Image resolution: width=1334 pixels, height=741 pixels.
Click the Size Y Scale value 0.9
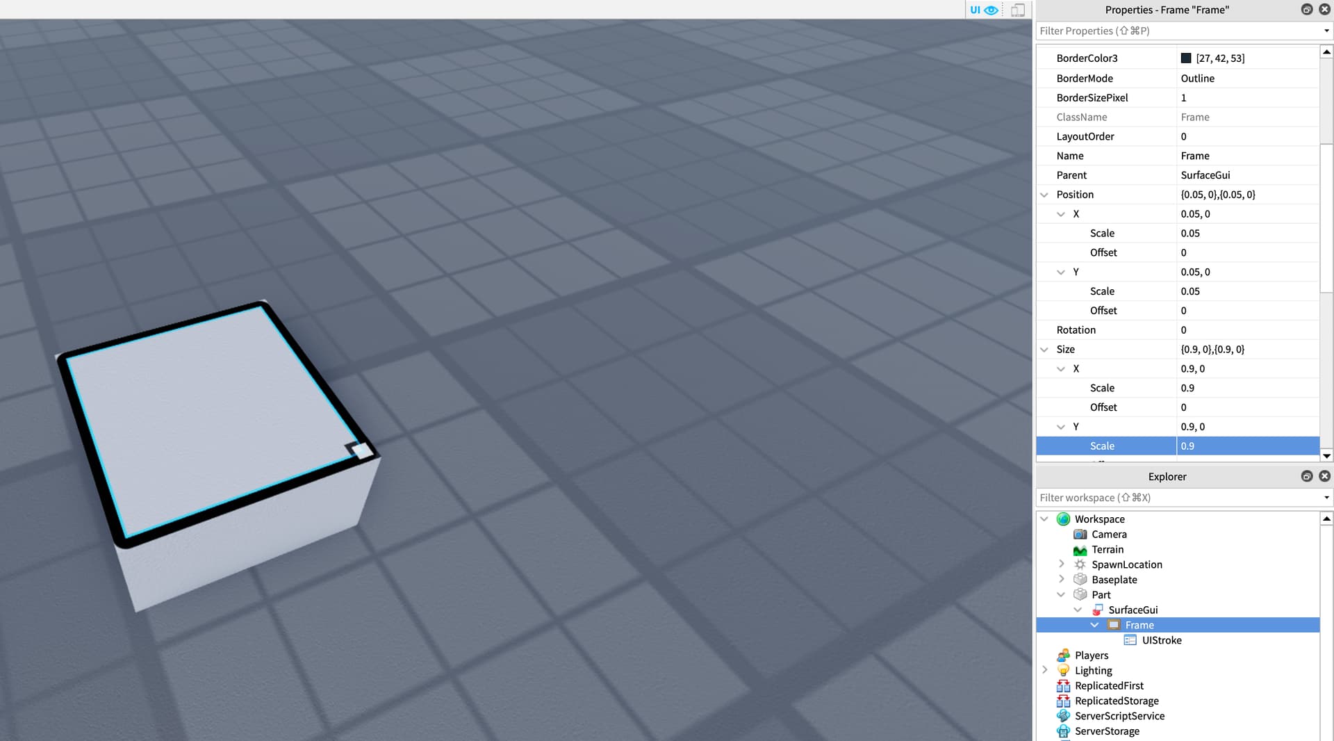coord(1248,446)
